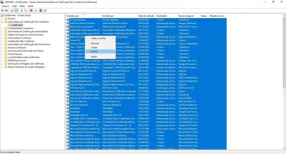Viewport: 286px width, 154px height.
Task: Click the blue Help icon in the toolbar
Action: click(41, 11)
